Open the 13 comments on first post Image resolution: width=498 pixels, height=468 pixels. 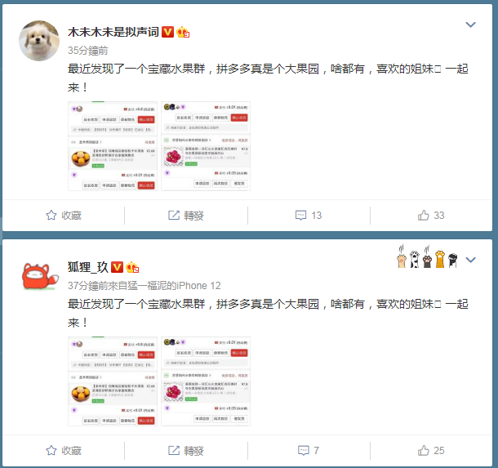[x=309, y=216]
